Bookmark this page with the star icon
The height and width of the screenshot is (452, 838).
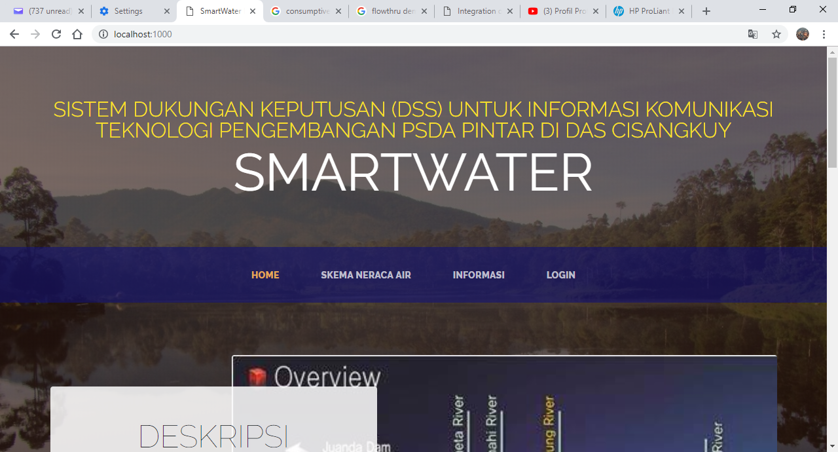(776, 34)
